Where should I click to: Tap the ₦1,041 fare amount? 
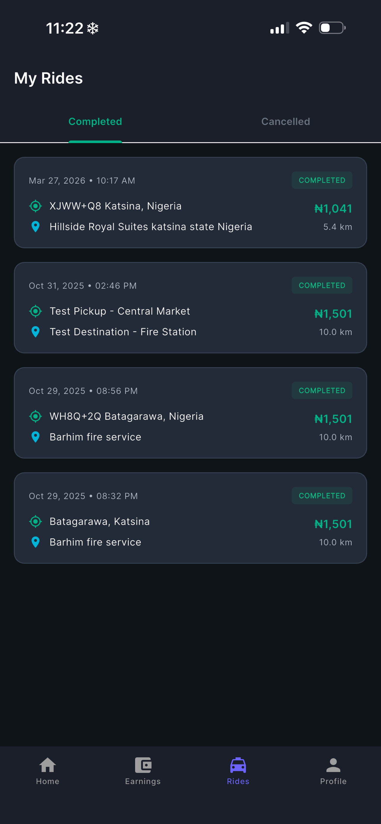point(333,209)
